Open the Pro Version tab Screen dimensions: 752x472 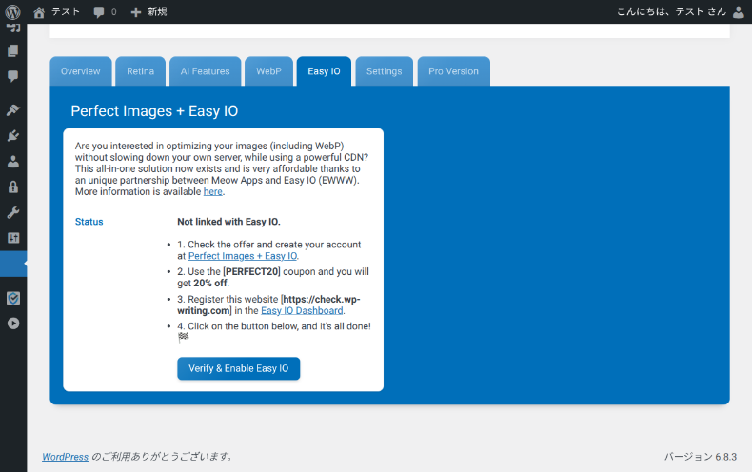point(454,71)
